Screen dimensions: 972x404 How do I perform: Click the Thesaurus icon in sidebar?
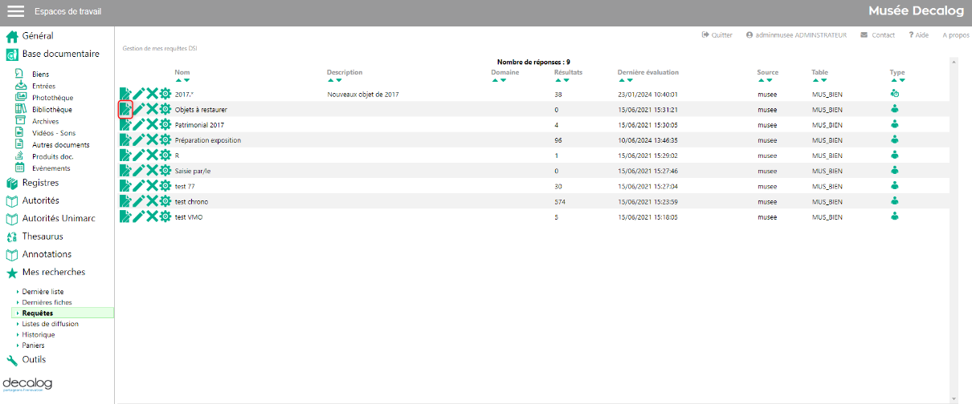coord(12,237)
